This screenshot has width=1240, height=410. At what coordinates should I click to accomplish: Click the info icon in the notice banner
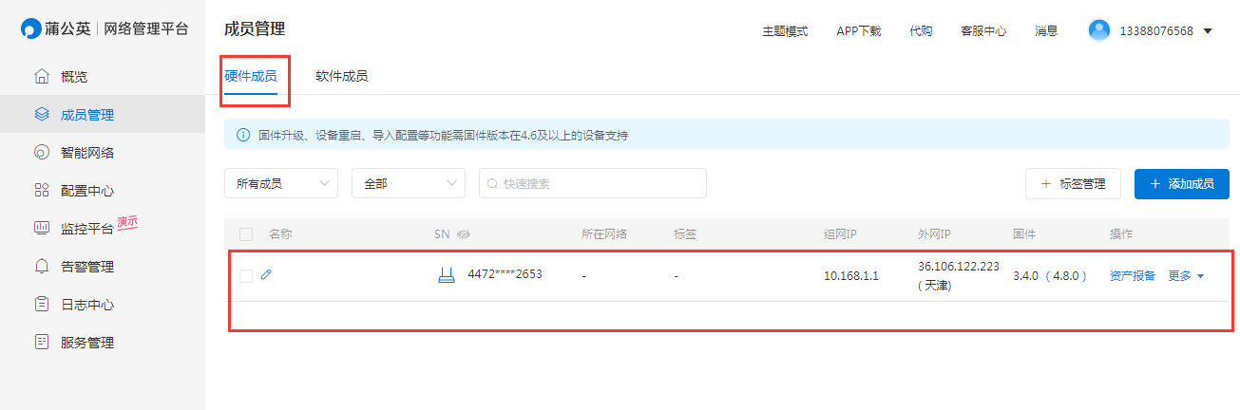(243, 135)
